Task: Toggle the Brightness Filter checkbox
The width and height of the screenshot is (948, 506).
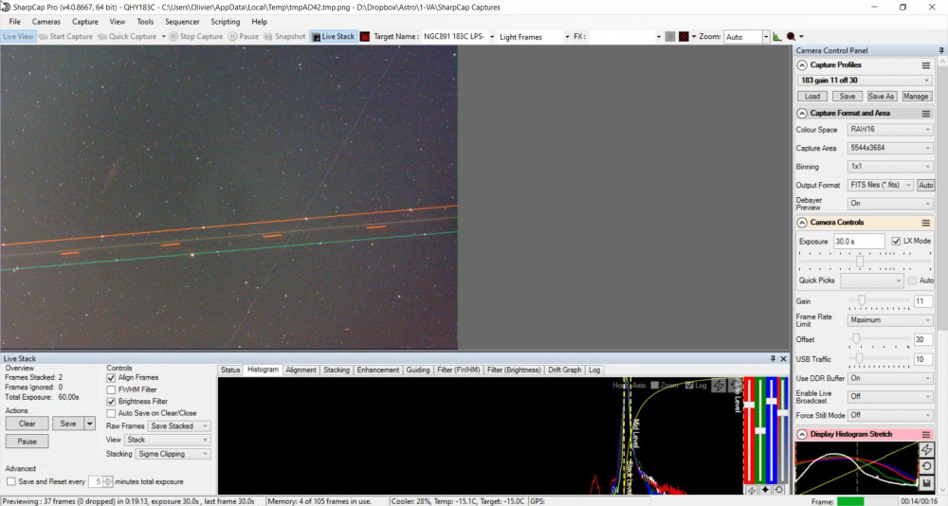Action: coord(111,402)
